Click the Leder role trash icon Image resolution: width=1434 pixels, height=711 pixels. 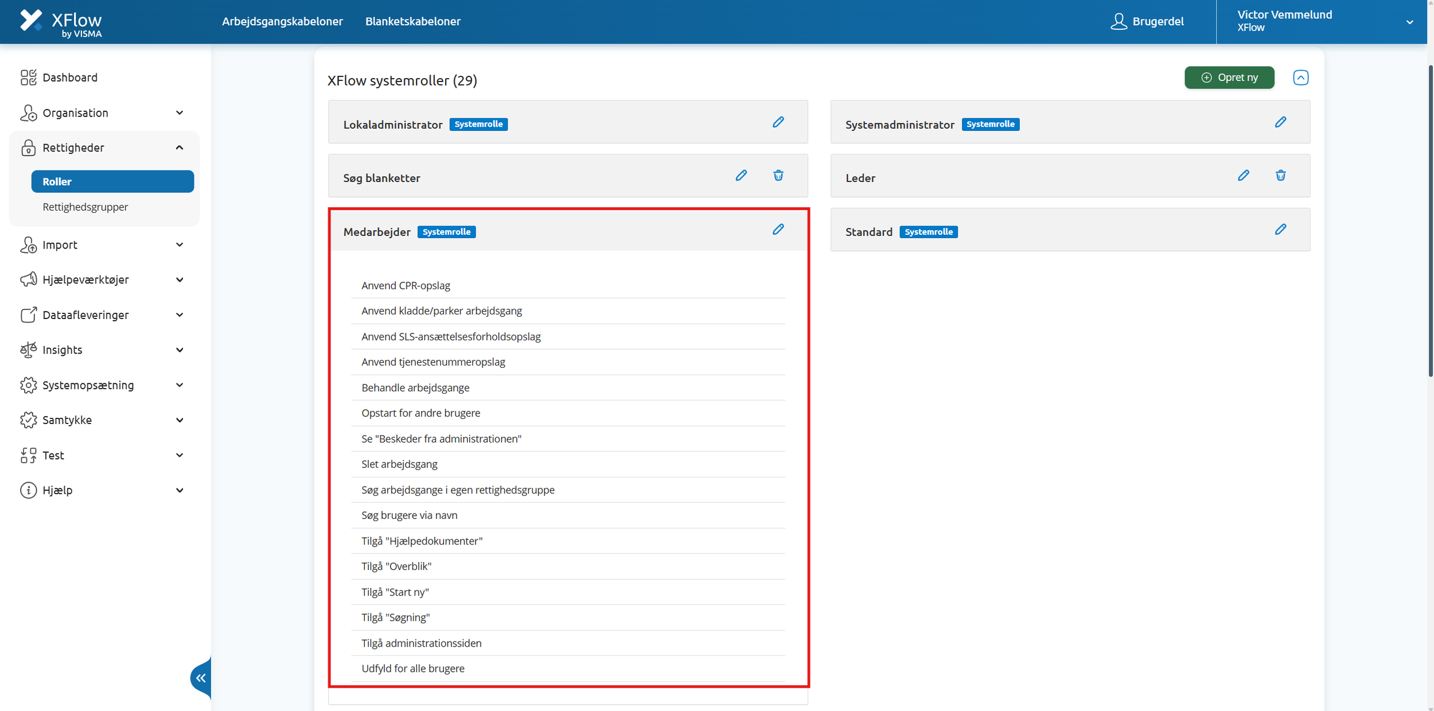coord(1280,176)
